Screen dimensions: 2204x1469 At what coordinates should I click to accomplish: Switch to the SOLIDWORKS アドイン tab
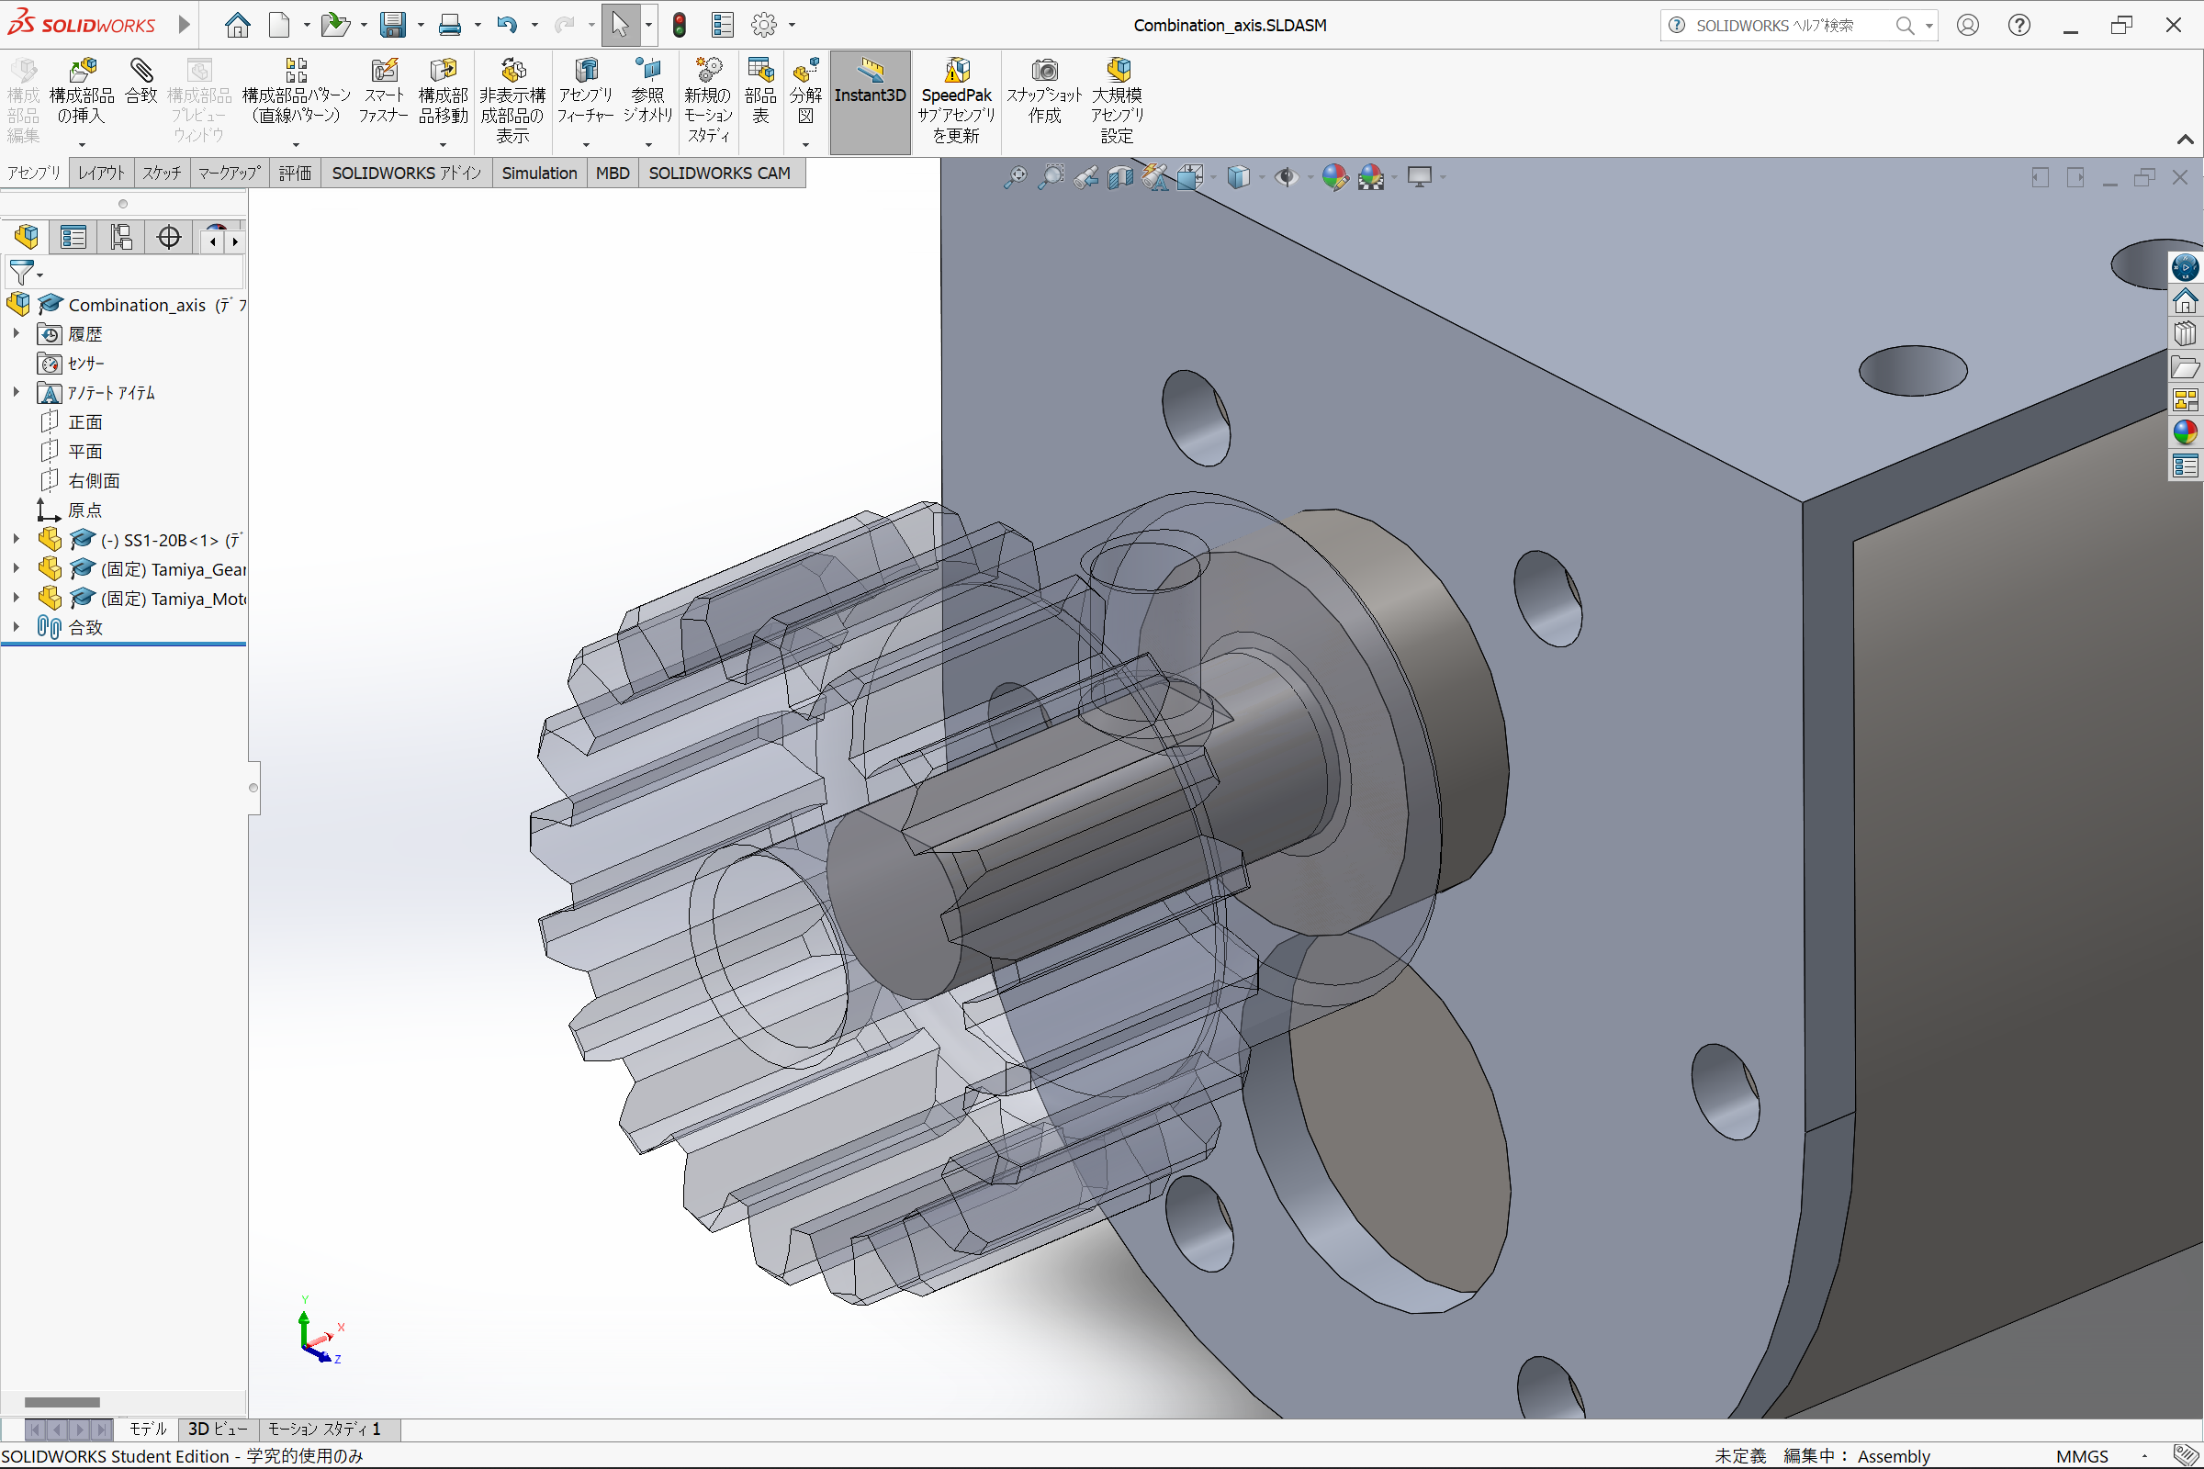point(407,174)
